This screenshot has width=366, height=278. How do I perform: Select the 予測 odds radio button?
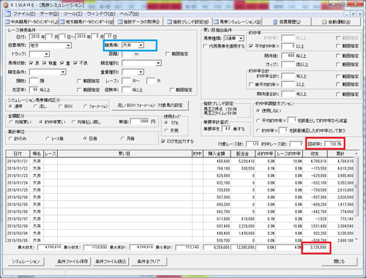pyautogui.click(x=166, y=131)
